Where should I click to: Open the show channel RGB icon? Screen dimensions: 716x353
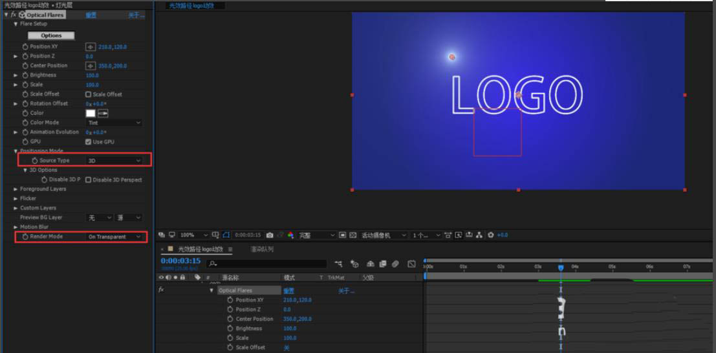pos(290,236)
